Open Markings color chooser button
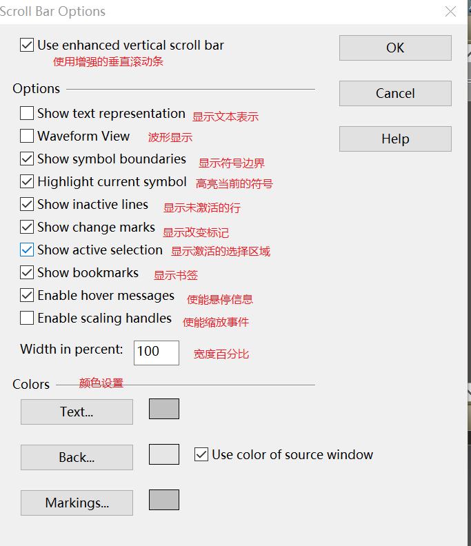Image resolution: width=471 pixels, height=546 pixels. pyautogui.click(x=77, y=503)
